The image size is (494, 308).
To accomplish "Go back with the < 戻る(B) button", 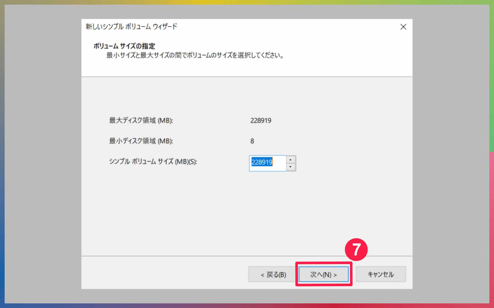I will pos(273,275).
